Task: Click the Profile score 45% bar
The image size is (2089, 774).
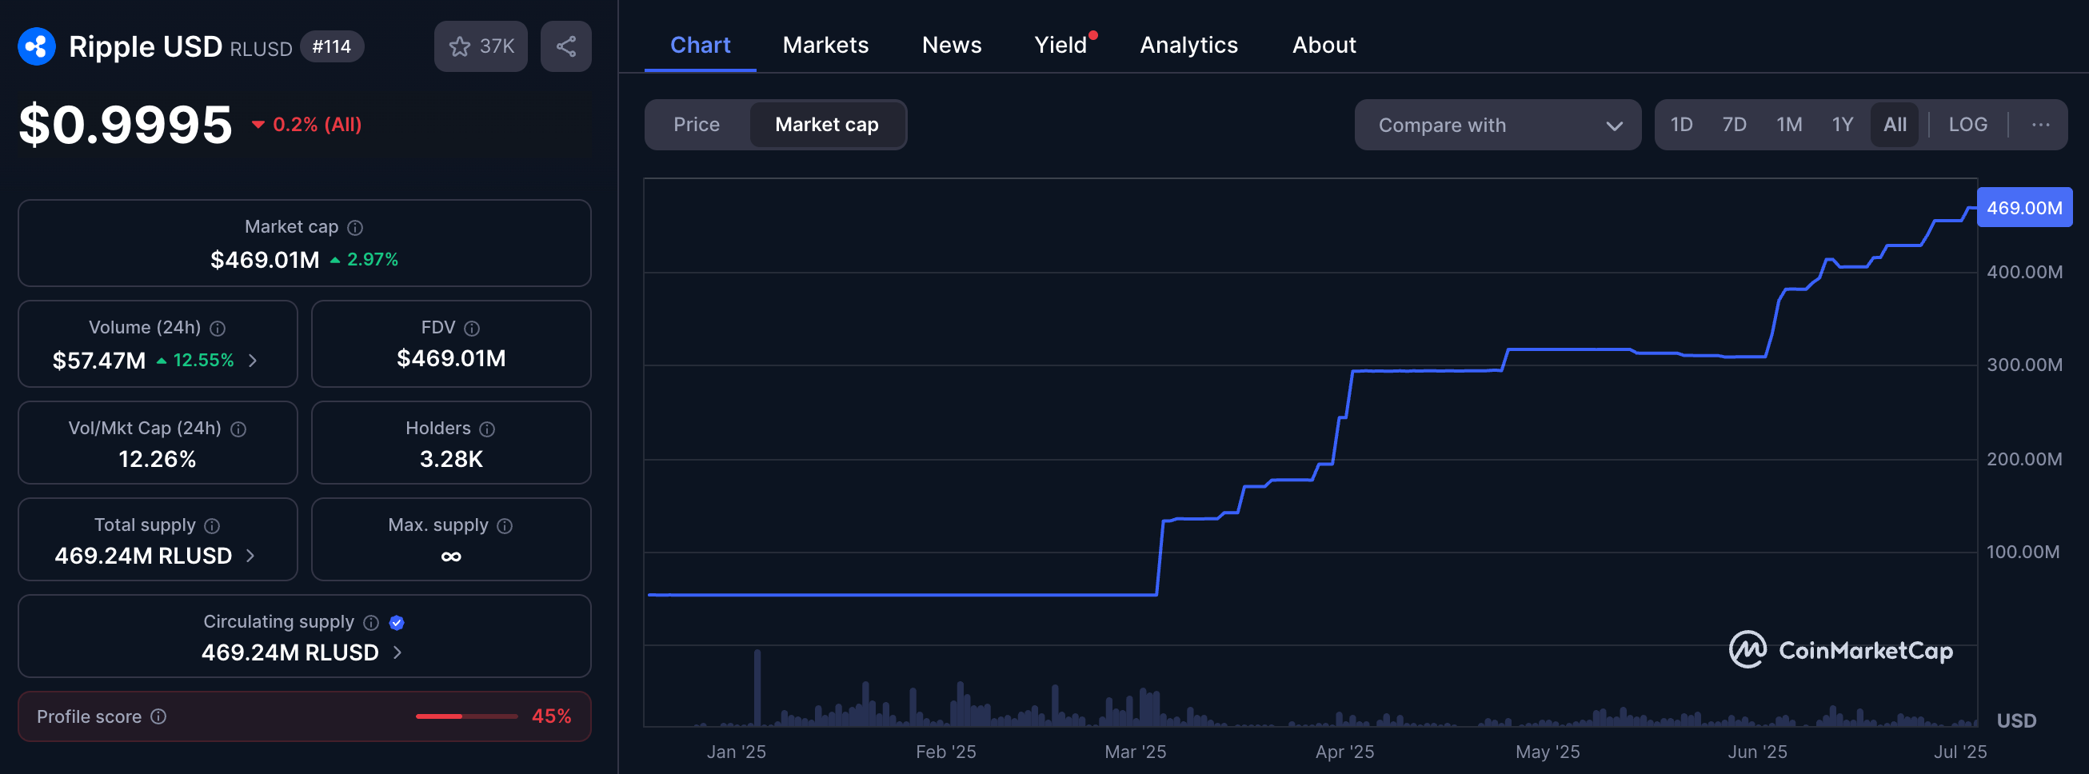Action: click(x=466, y=716)
